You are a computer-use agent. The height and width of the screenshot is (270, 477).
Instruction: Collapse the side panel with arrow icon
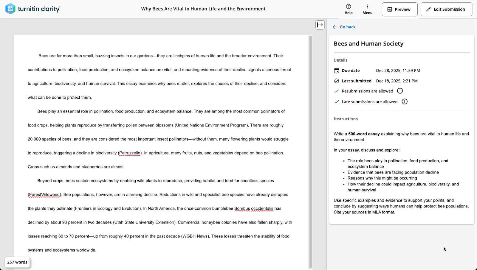pyautogui.click(x=320, y=25)
